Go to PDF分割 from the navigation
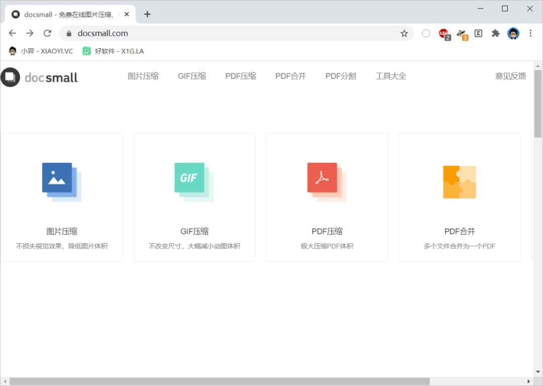This screenshot has width=543, height=386. [340, 76]
